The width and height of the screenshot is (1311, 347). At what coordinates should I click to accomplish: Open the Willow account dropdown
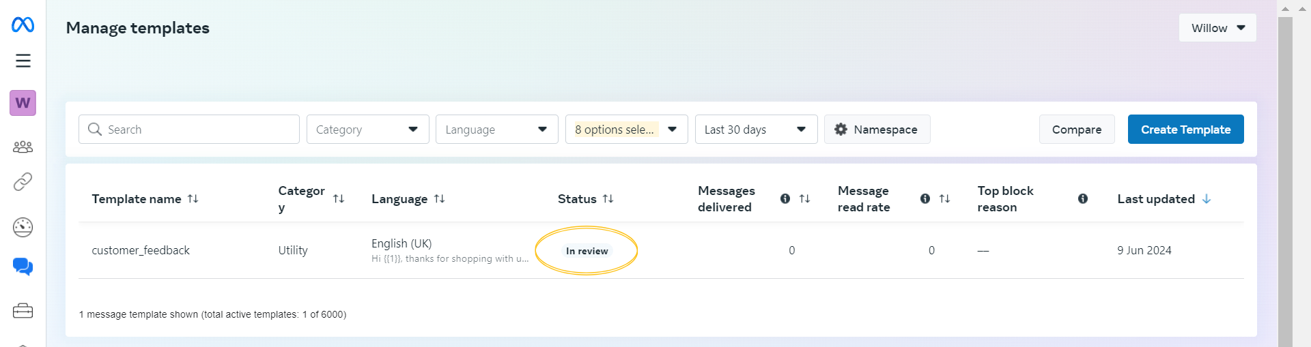[1217, 28]
